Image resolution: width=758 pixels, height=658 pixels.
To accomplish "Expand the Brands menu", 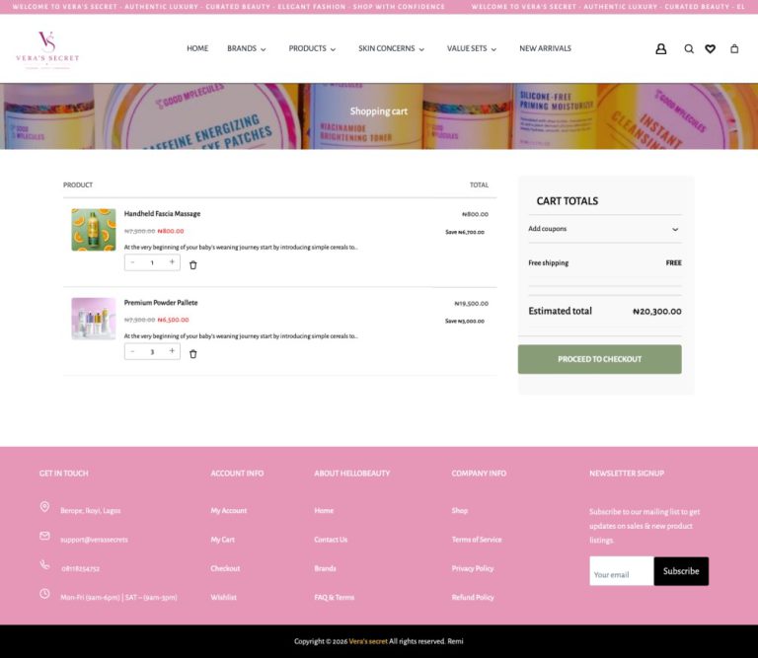I will (247, 48).
